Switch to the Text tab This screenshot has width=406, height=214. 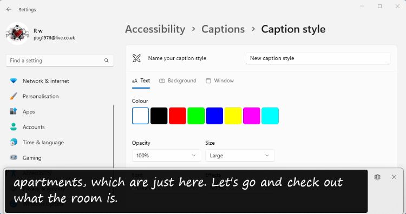[x=141, y=81]
